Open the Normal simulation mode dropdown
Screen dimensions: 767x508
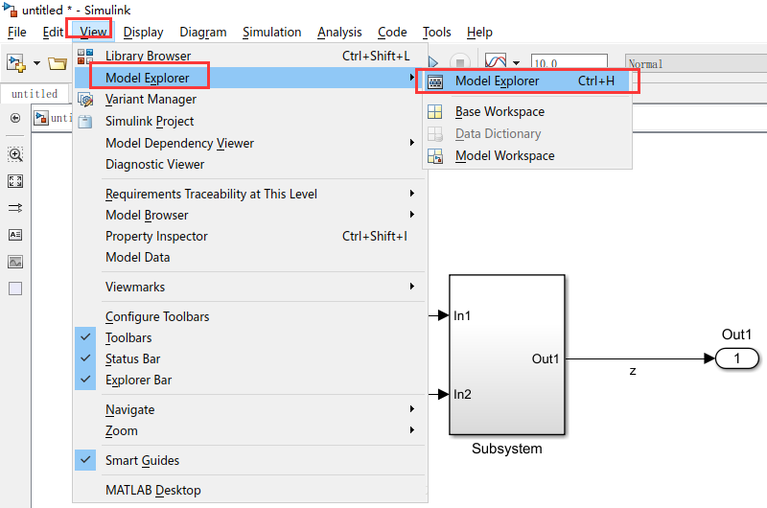pos(696,63)
